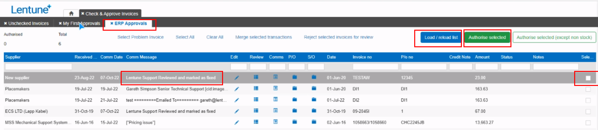Image resolution: width=598 pixels, height=130 pixels.
Task: Click the Lentune logo
Action: (x=31, y=9)
